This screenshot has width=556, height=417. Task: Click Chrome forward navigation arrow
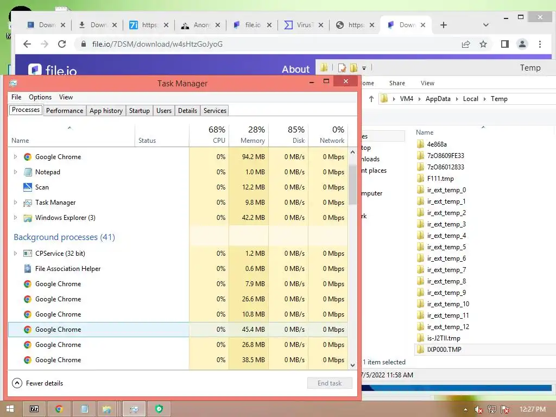[x=45, y=44]
